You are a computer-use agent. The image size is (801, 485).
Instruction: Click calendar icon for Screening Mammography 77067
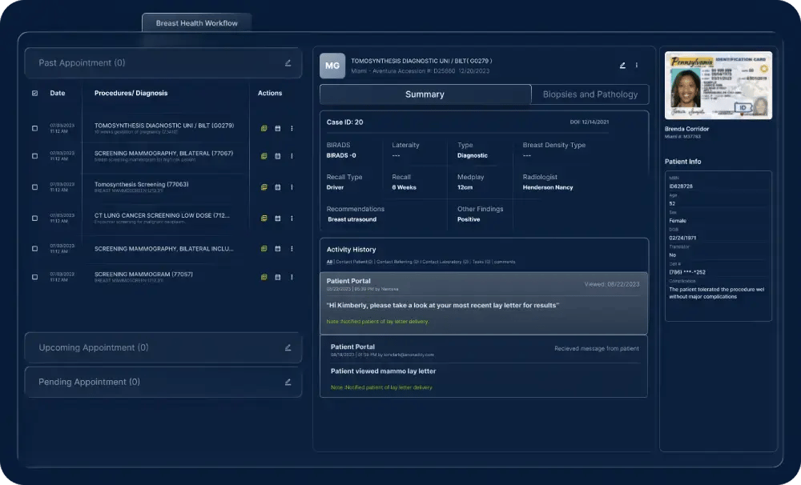(x=278, y=158)
